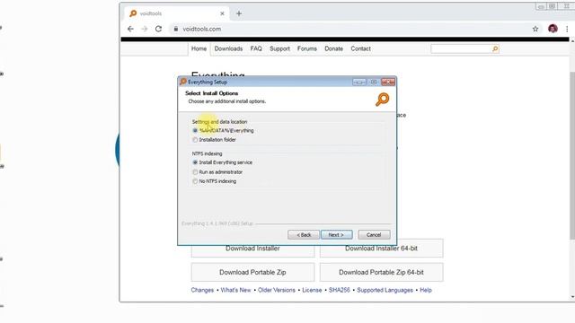The image size is (575, 323).
Task: Open the Chrome three-dot menu
Action: coord(567,29)
